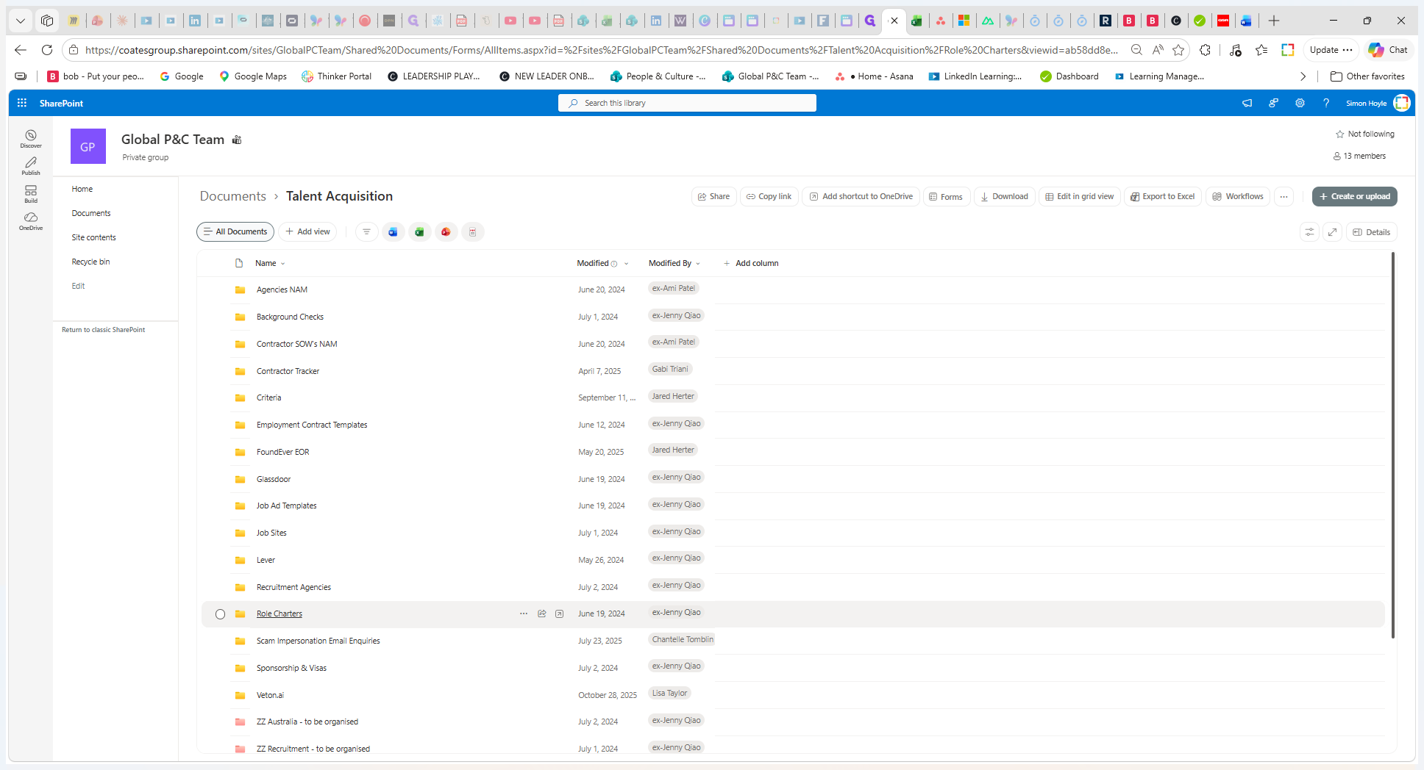This screenshot has width=1424, height=770.
Task: Go to Documents in site navigation
Action: click(x=91, y=213)
